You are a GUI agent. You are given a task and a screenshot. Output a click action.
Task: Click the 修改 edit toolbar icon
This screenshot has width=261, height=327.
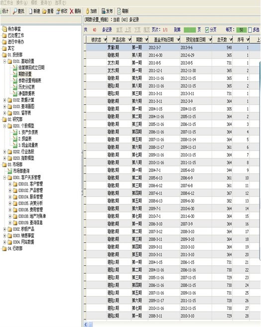58,11
